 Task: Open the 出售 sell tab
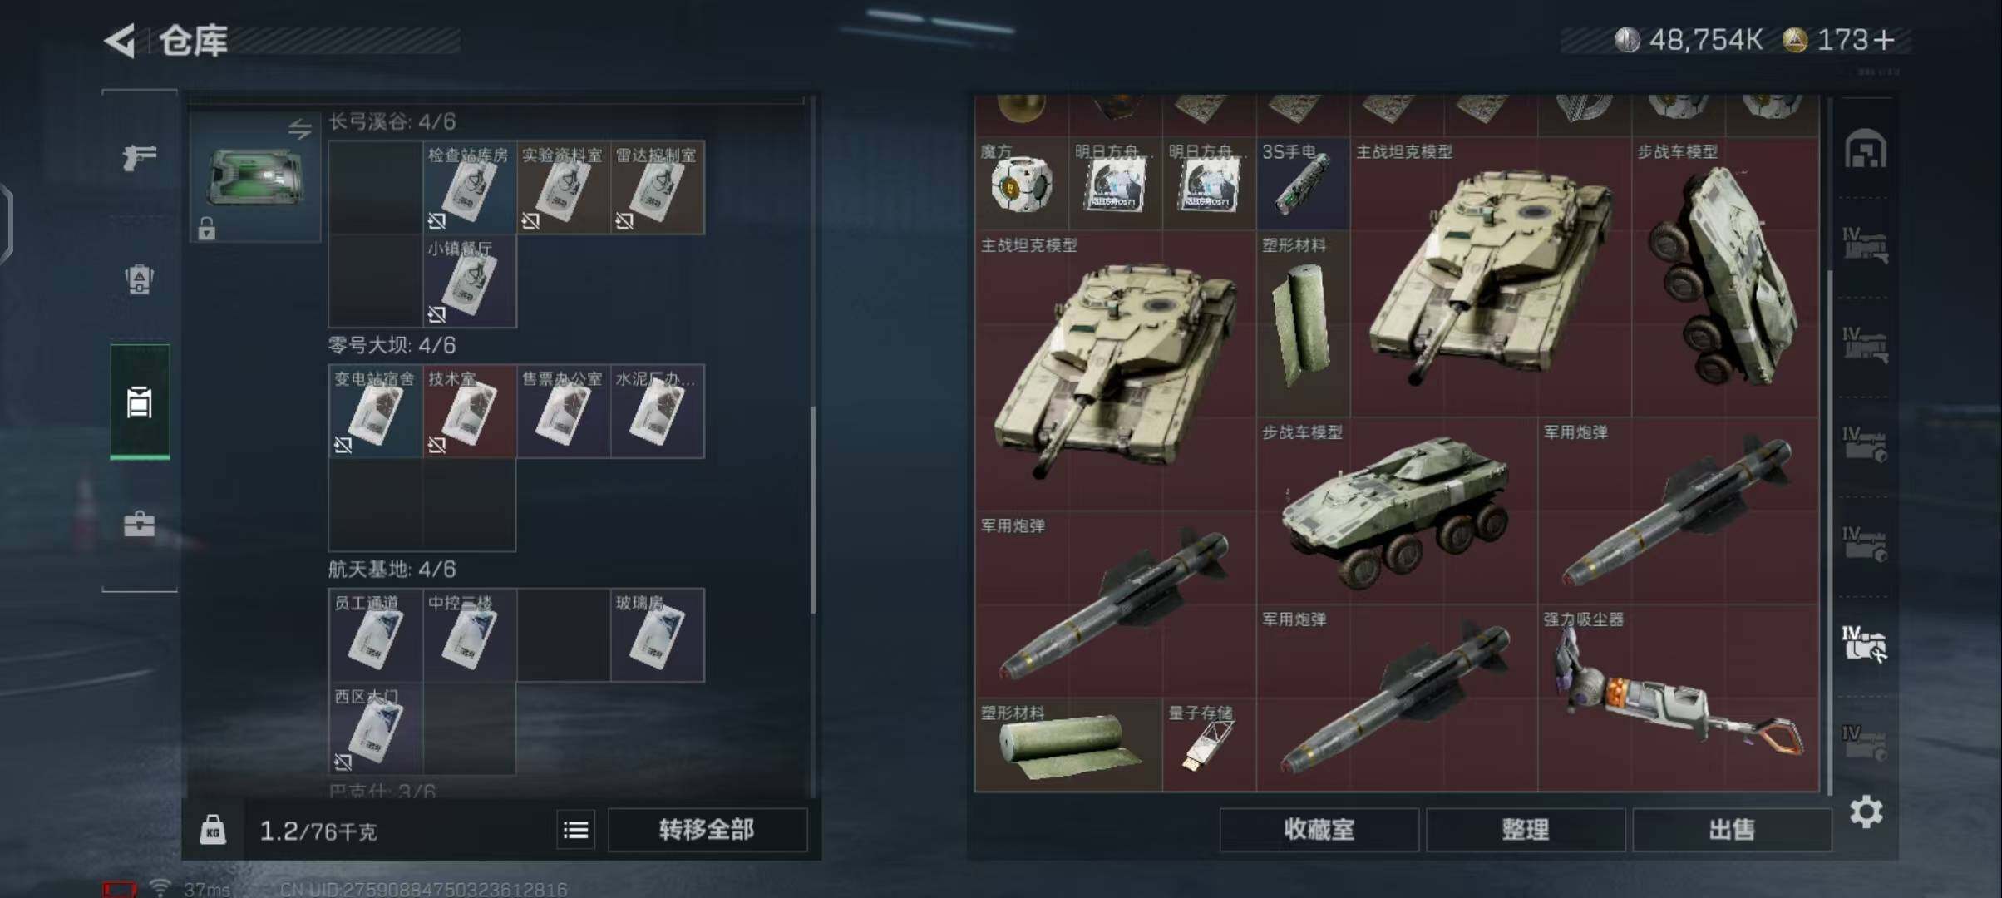pyautogui.click(x=1732, y=830)
